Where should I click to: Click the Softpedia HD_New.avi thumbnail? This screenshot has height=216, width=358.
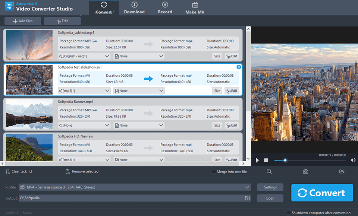pyautogui.click(x=29, y=147)
